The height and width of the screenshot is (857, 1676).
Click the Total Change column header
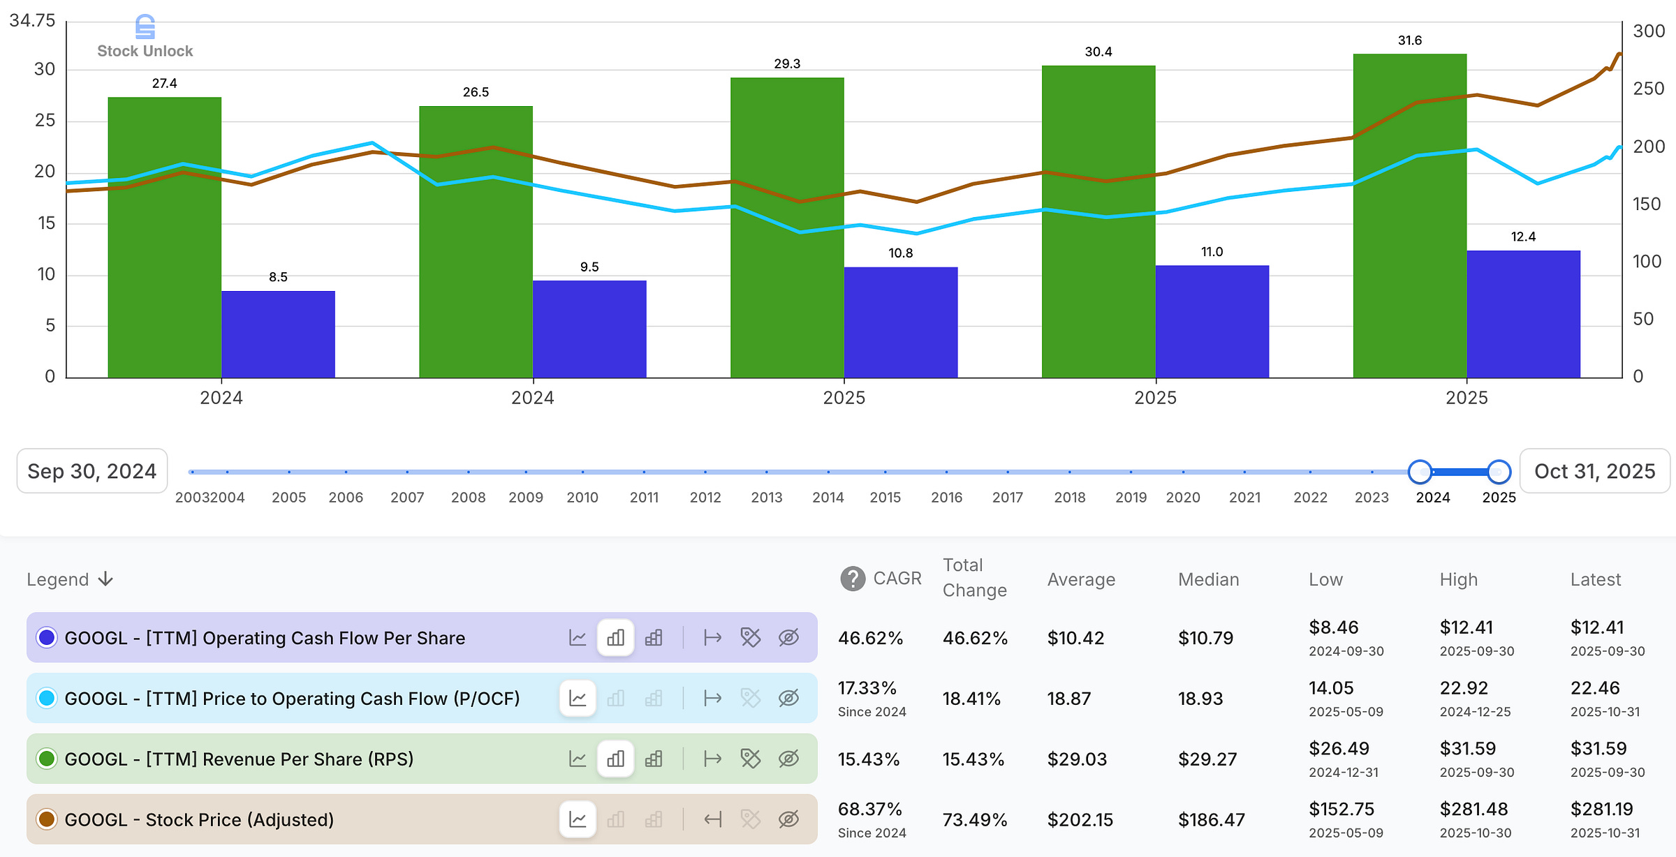pyautogui.click(x=974, y=578)
